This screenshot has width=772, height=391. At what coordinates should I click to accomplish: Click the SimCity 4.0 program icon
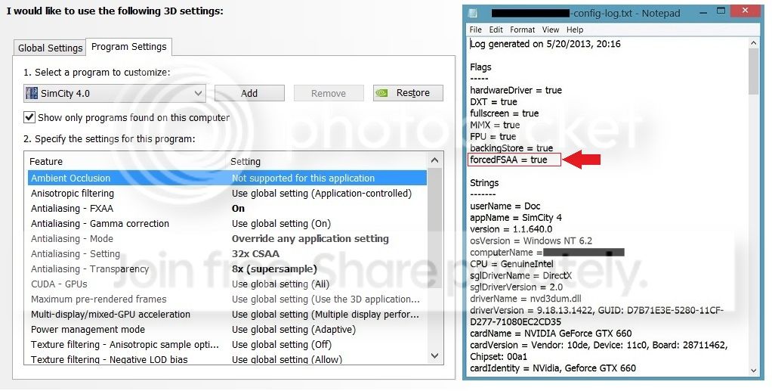pos(32,93)
